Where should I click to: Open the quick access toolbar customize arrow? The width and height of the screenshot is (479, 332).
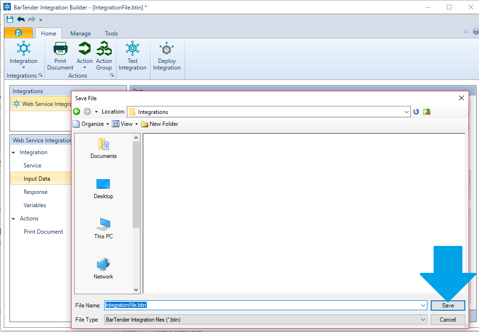click(x=41, y=20)
